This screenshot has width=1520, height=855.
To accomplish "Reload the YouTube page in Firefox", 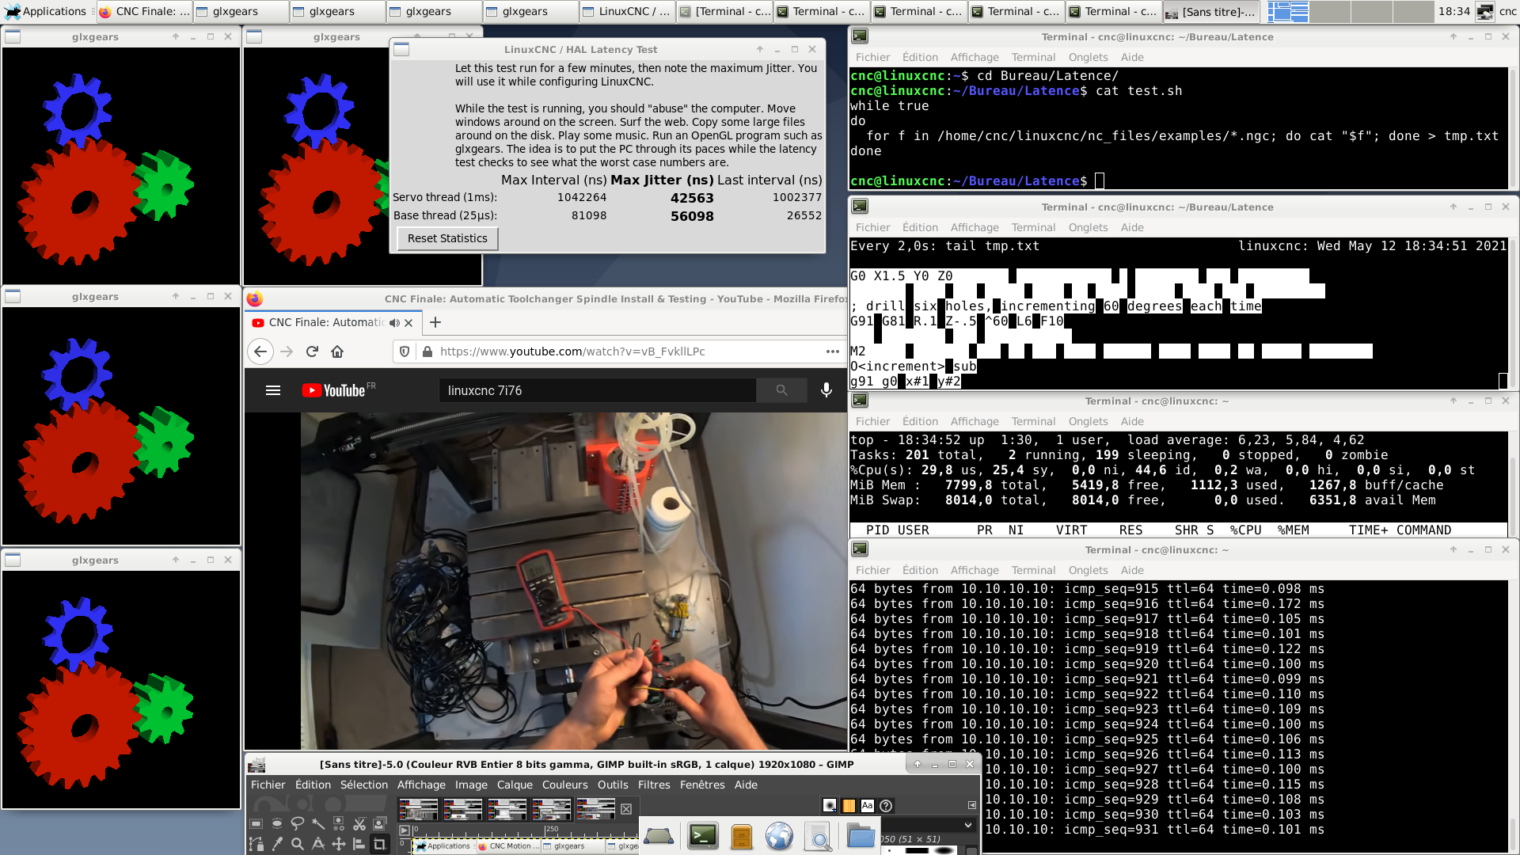I will click(x=312, y=351).
